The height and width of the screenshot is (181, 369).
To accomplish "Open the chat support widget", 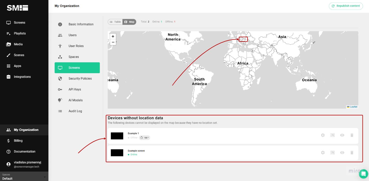I will point(363,174).
